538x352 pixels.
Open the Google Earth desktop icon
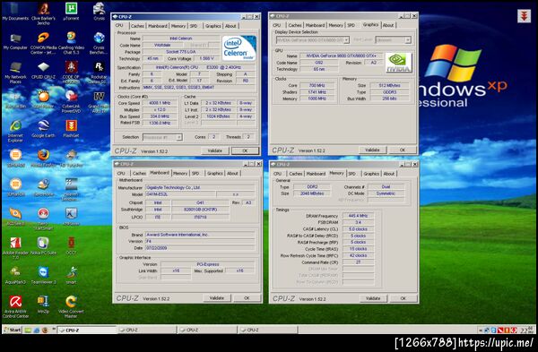43,129
